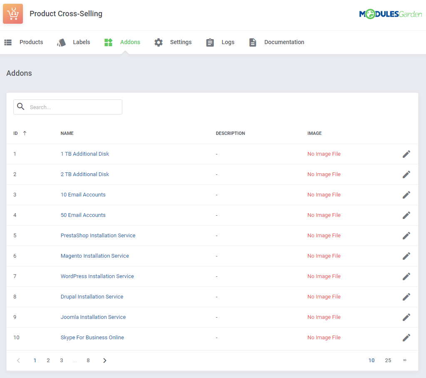Open the Labels tab

(82, 42)
